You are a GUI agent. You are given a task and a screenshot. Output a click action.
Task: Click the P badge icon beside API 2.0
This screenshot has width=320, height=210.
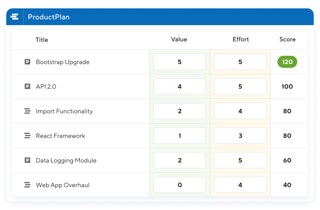pyautogui.click(x=27, y=86)
